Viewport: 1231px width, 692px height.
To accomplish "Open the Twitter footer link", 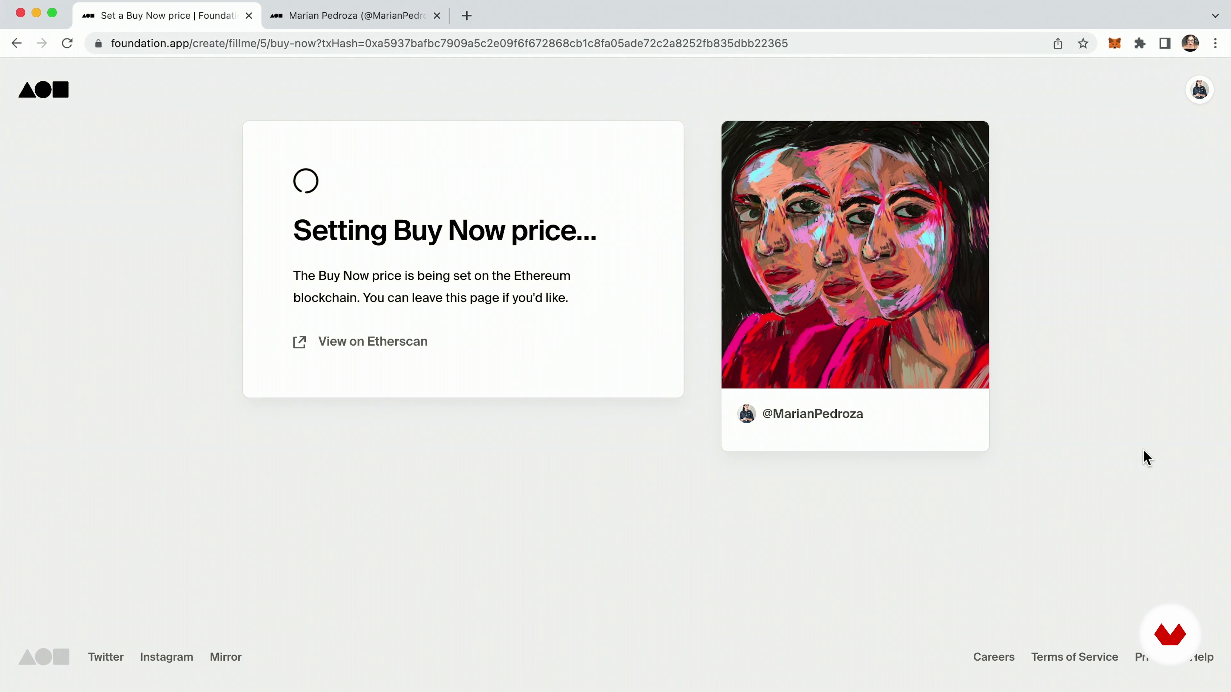I will pyautogui.click(x=105, y=657).
